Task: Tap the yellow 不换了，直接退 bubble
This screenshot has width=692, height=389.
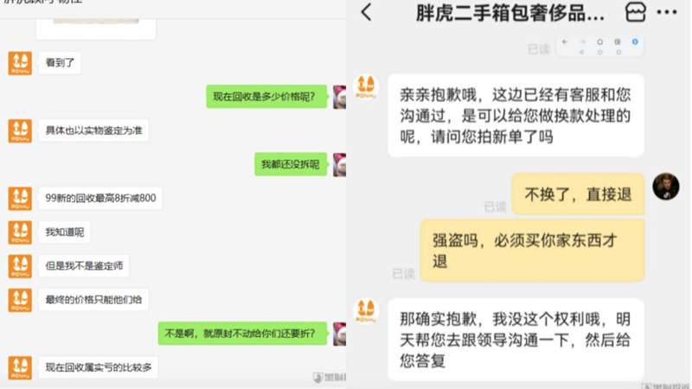Action: pos(578,194)
